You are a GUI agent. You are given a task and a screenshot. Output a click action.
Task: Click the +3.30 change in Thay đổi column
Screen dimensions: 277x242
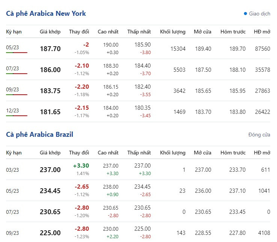click(x=81, y=166)
